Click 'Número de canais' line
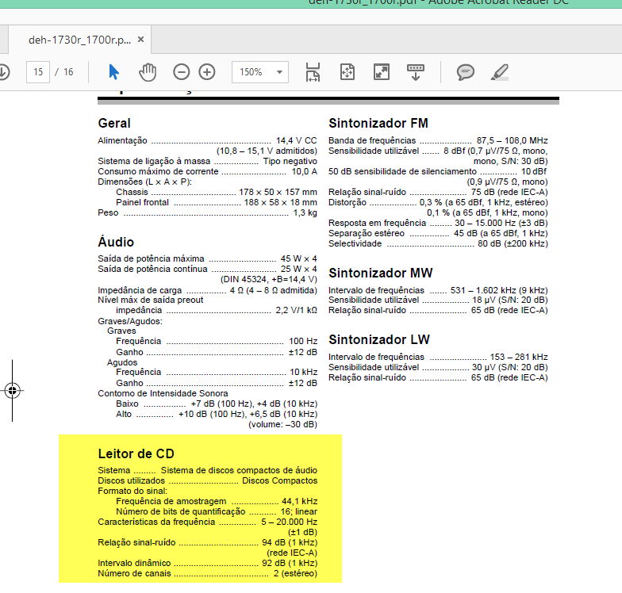This screenshot has height=593, width=622. pyautogui.click(x=208, y=574)
